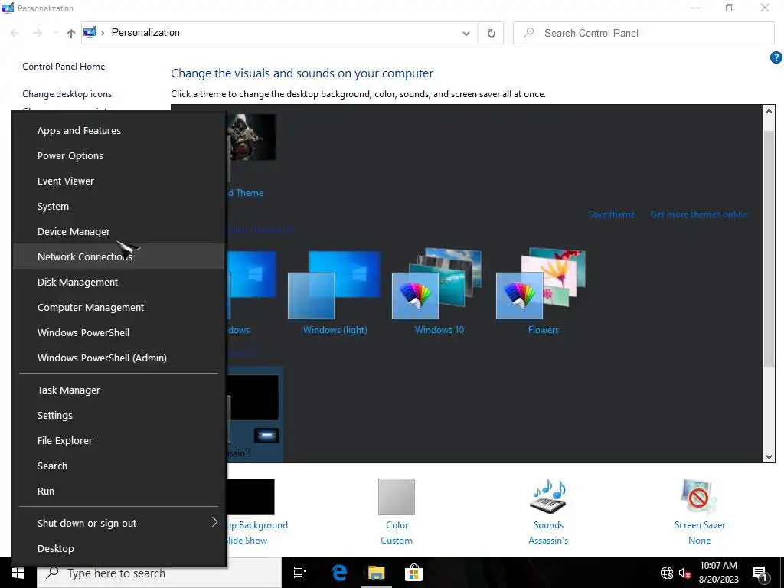Click Get more themes online link

click(x=699, y=214)
